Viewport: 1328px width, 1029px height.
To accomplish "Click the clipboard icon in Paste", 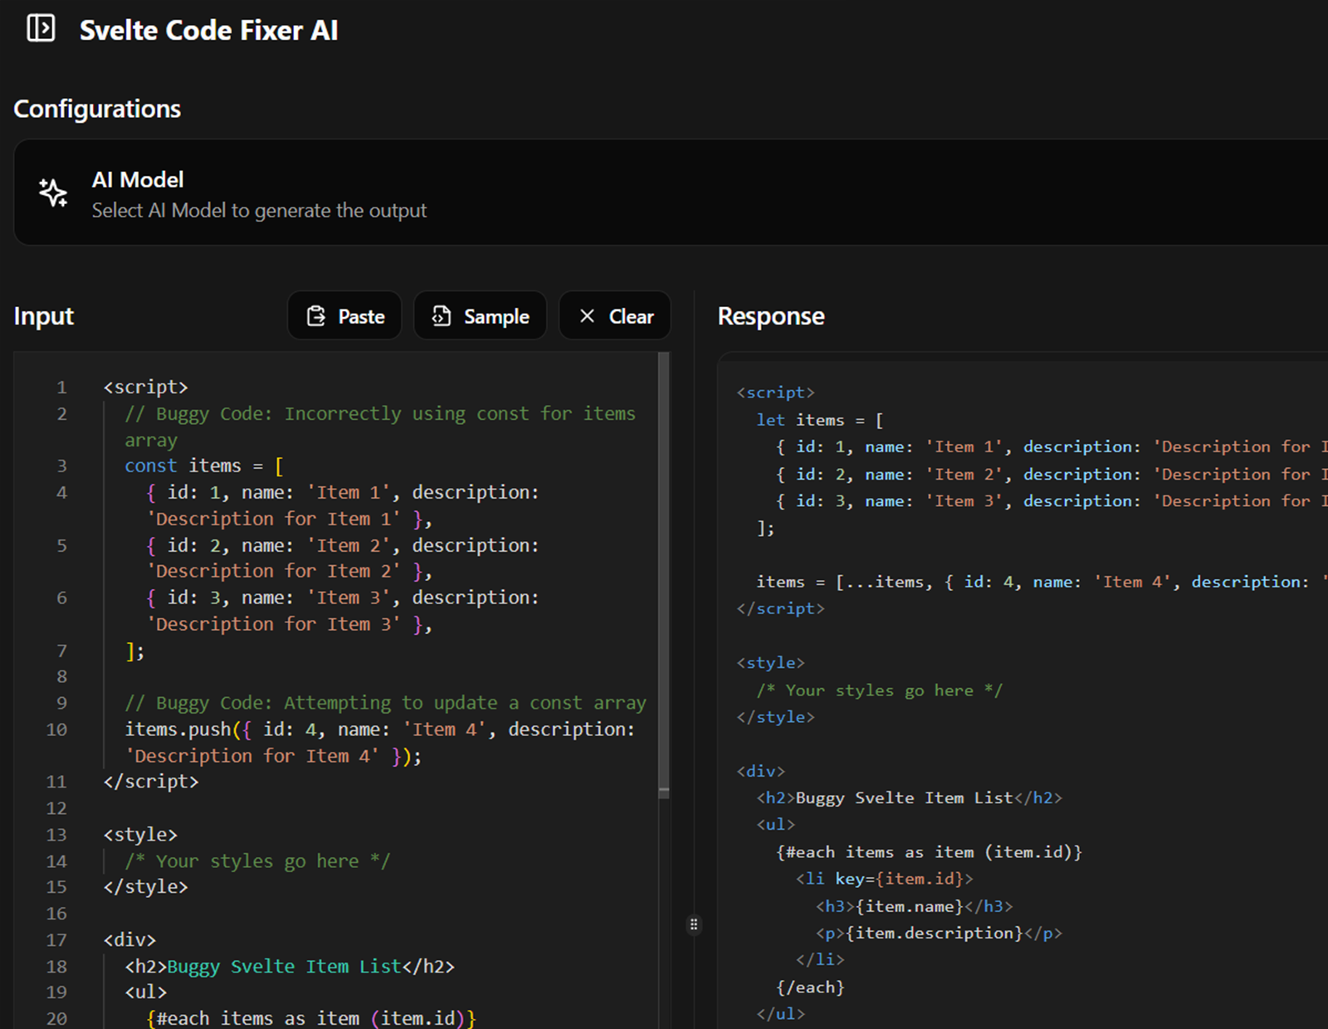I will click(x=316, y=316).
